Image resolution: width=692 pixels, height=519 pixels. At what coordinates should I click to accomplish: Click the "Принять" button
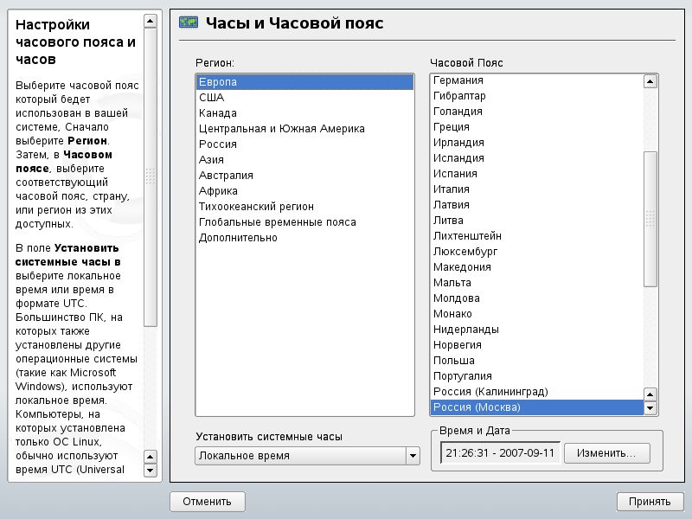650,501
